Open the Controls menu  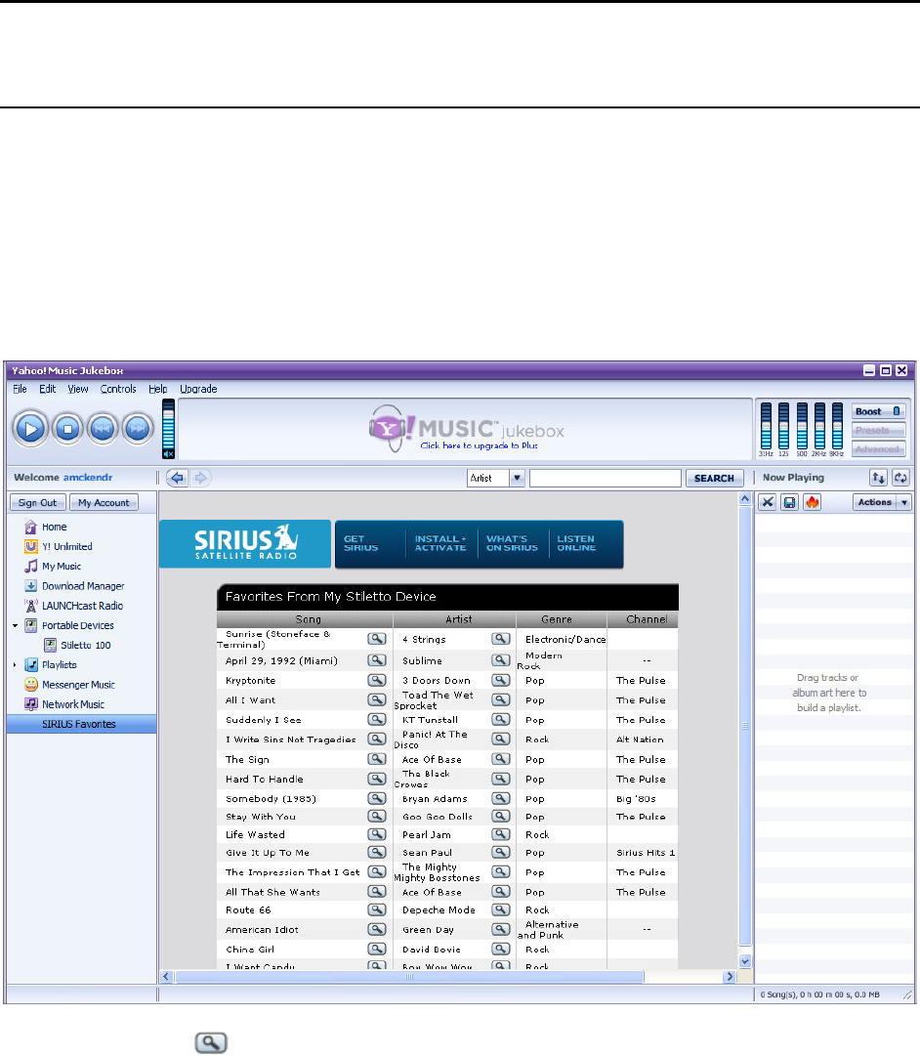point(118,389)
